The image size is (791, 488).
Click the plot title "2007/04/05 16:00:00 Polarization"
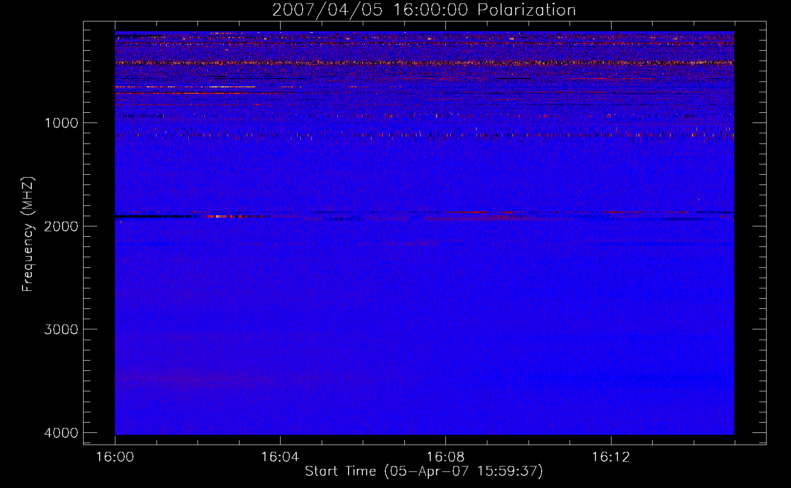[424, 10]
